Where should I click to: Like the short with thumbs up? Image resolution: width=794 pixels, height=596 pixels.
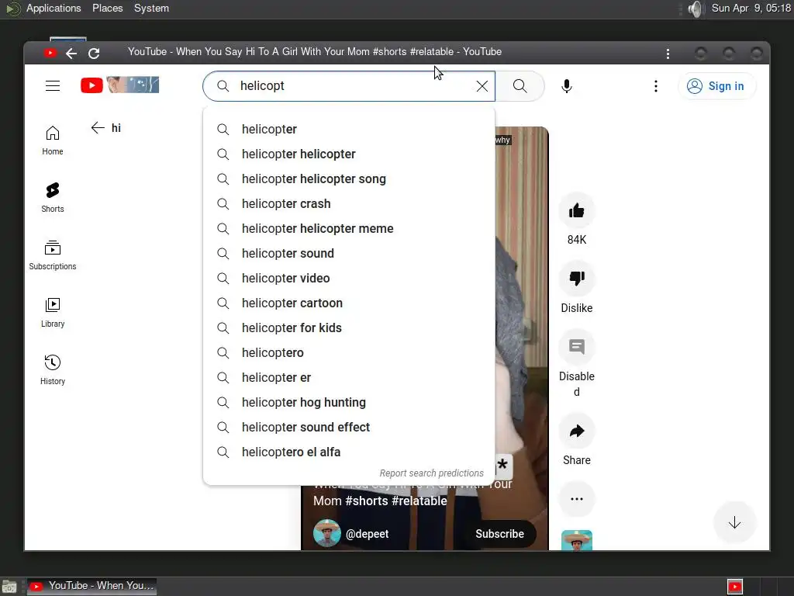[577, 210]
